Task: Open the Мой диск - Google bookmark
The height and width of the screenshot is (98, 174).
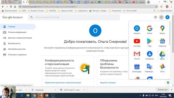Action: [x=98, y=11]
